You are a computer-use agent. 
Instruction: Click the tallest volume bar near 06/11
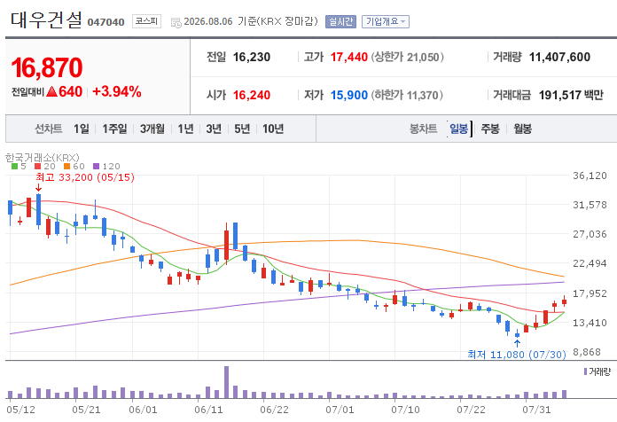[x=226, y=382]
